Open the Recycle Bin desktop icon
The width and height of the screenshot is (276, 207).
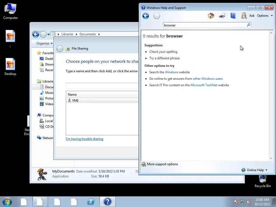[x=263, y=182]
